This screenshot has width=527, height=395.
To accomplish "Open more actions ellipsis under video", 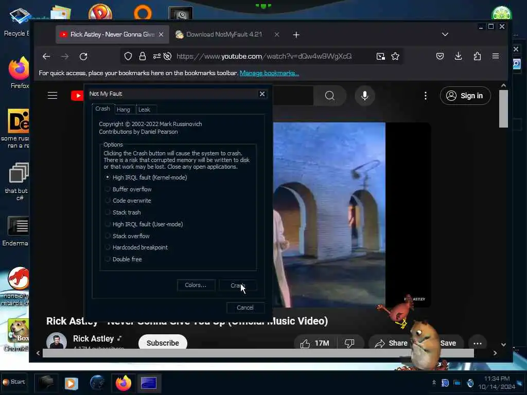I will click(478, 343).
